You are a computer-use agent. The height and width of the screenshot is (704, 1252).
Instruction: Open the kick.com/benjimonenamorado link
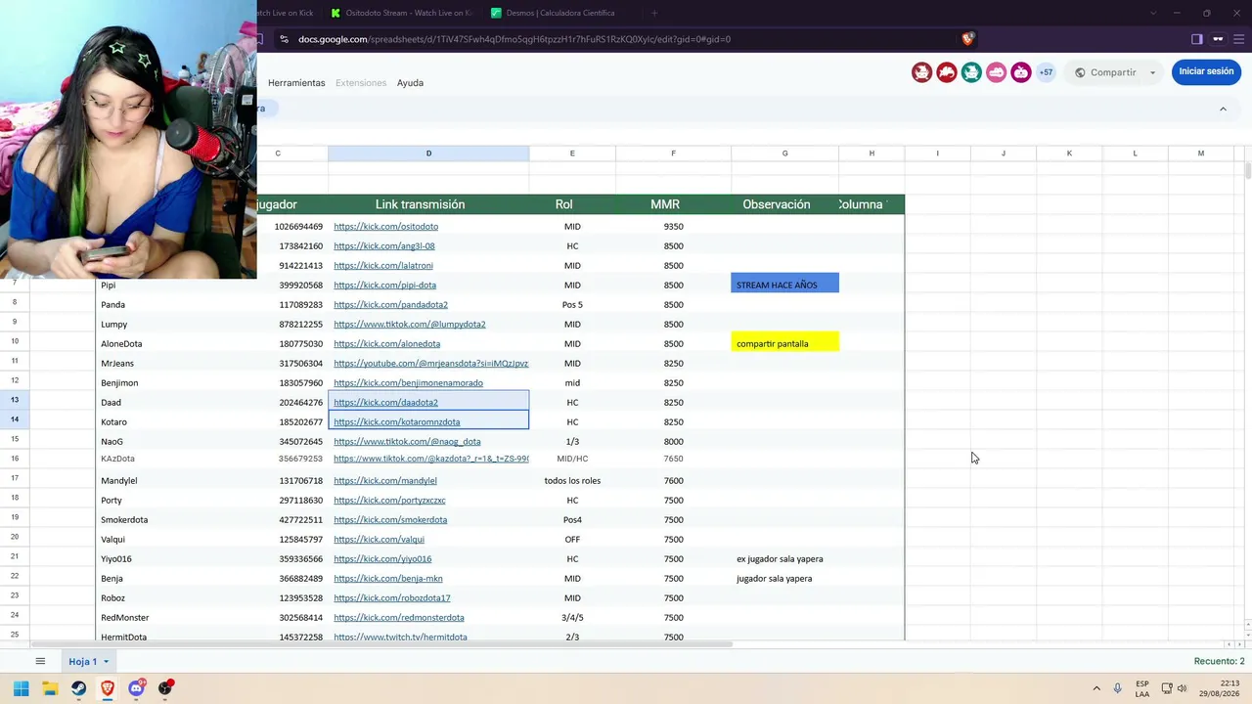pos(408,383)
